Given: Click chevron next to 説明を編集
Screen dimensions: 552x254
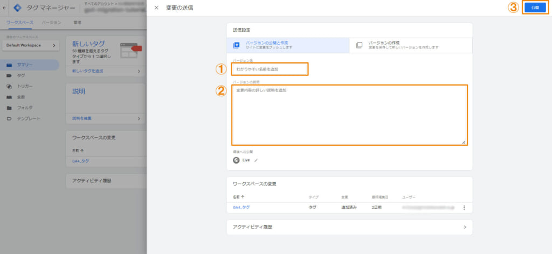Looking at the screenshot, I should click(x=139, y=118).
